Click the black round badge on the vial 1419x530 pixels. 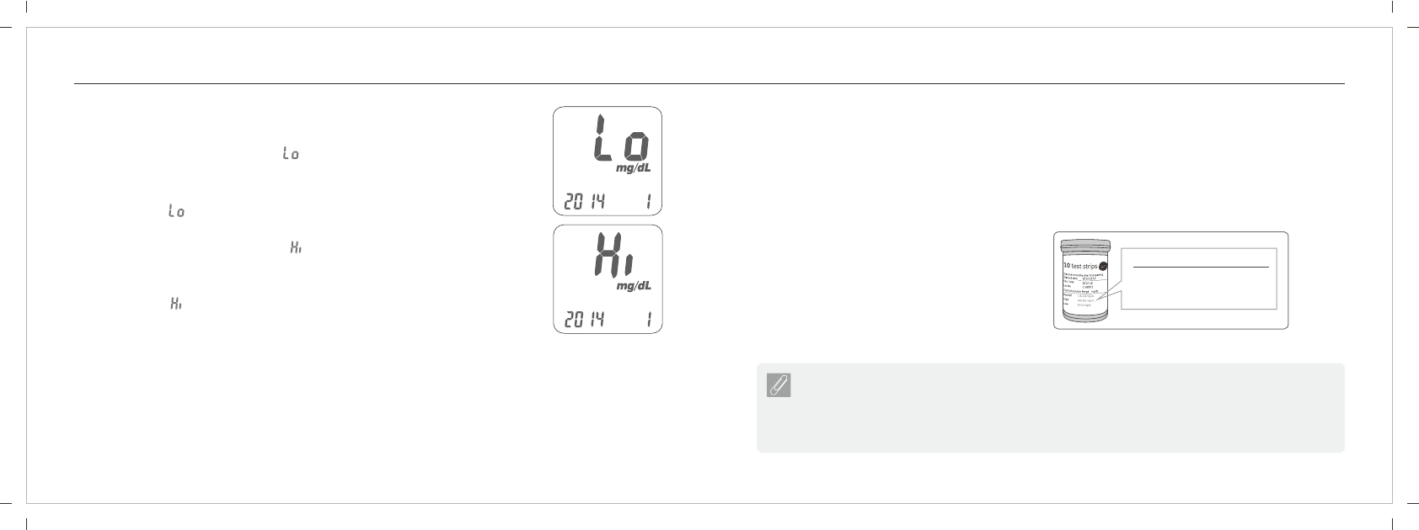(x=1104, y=266)
